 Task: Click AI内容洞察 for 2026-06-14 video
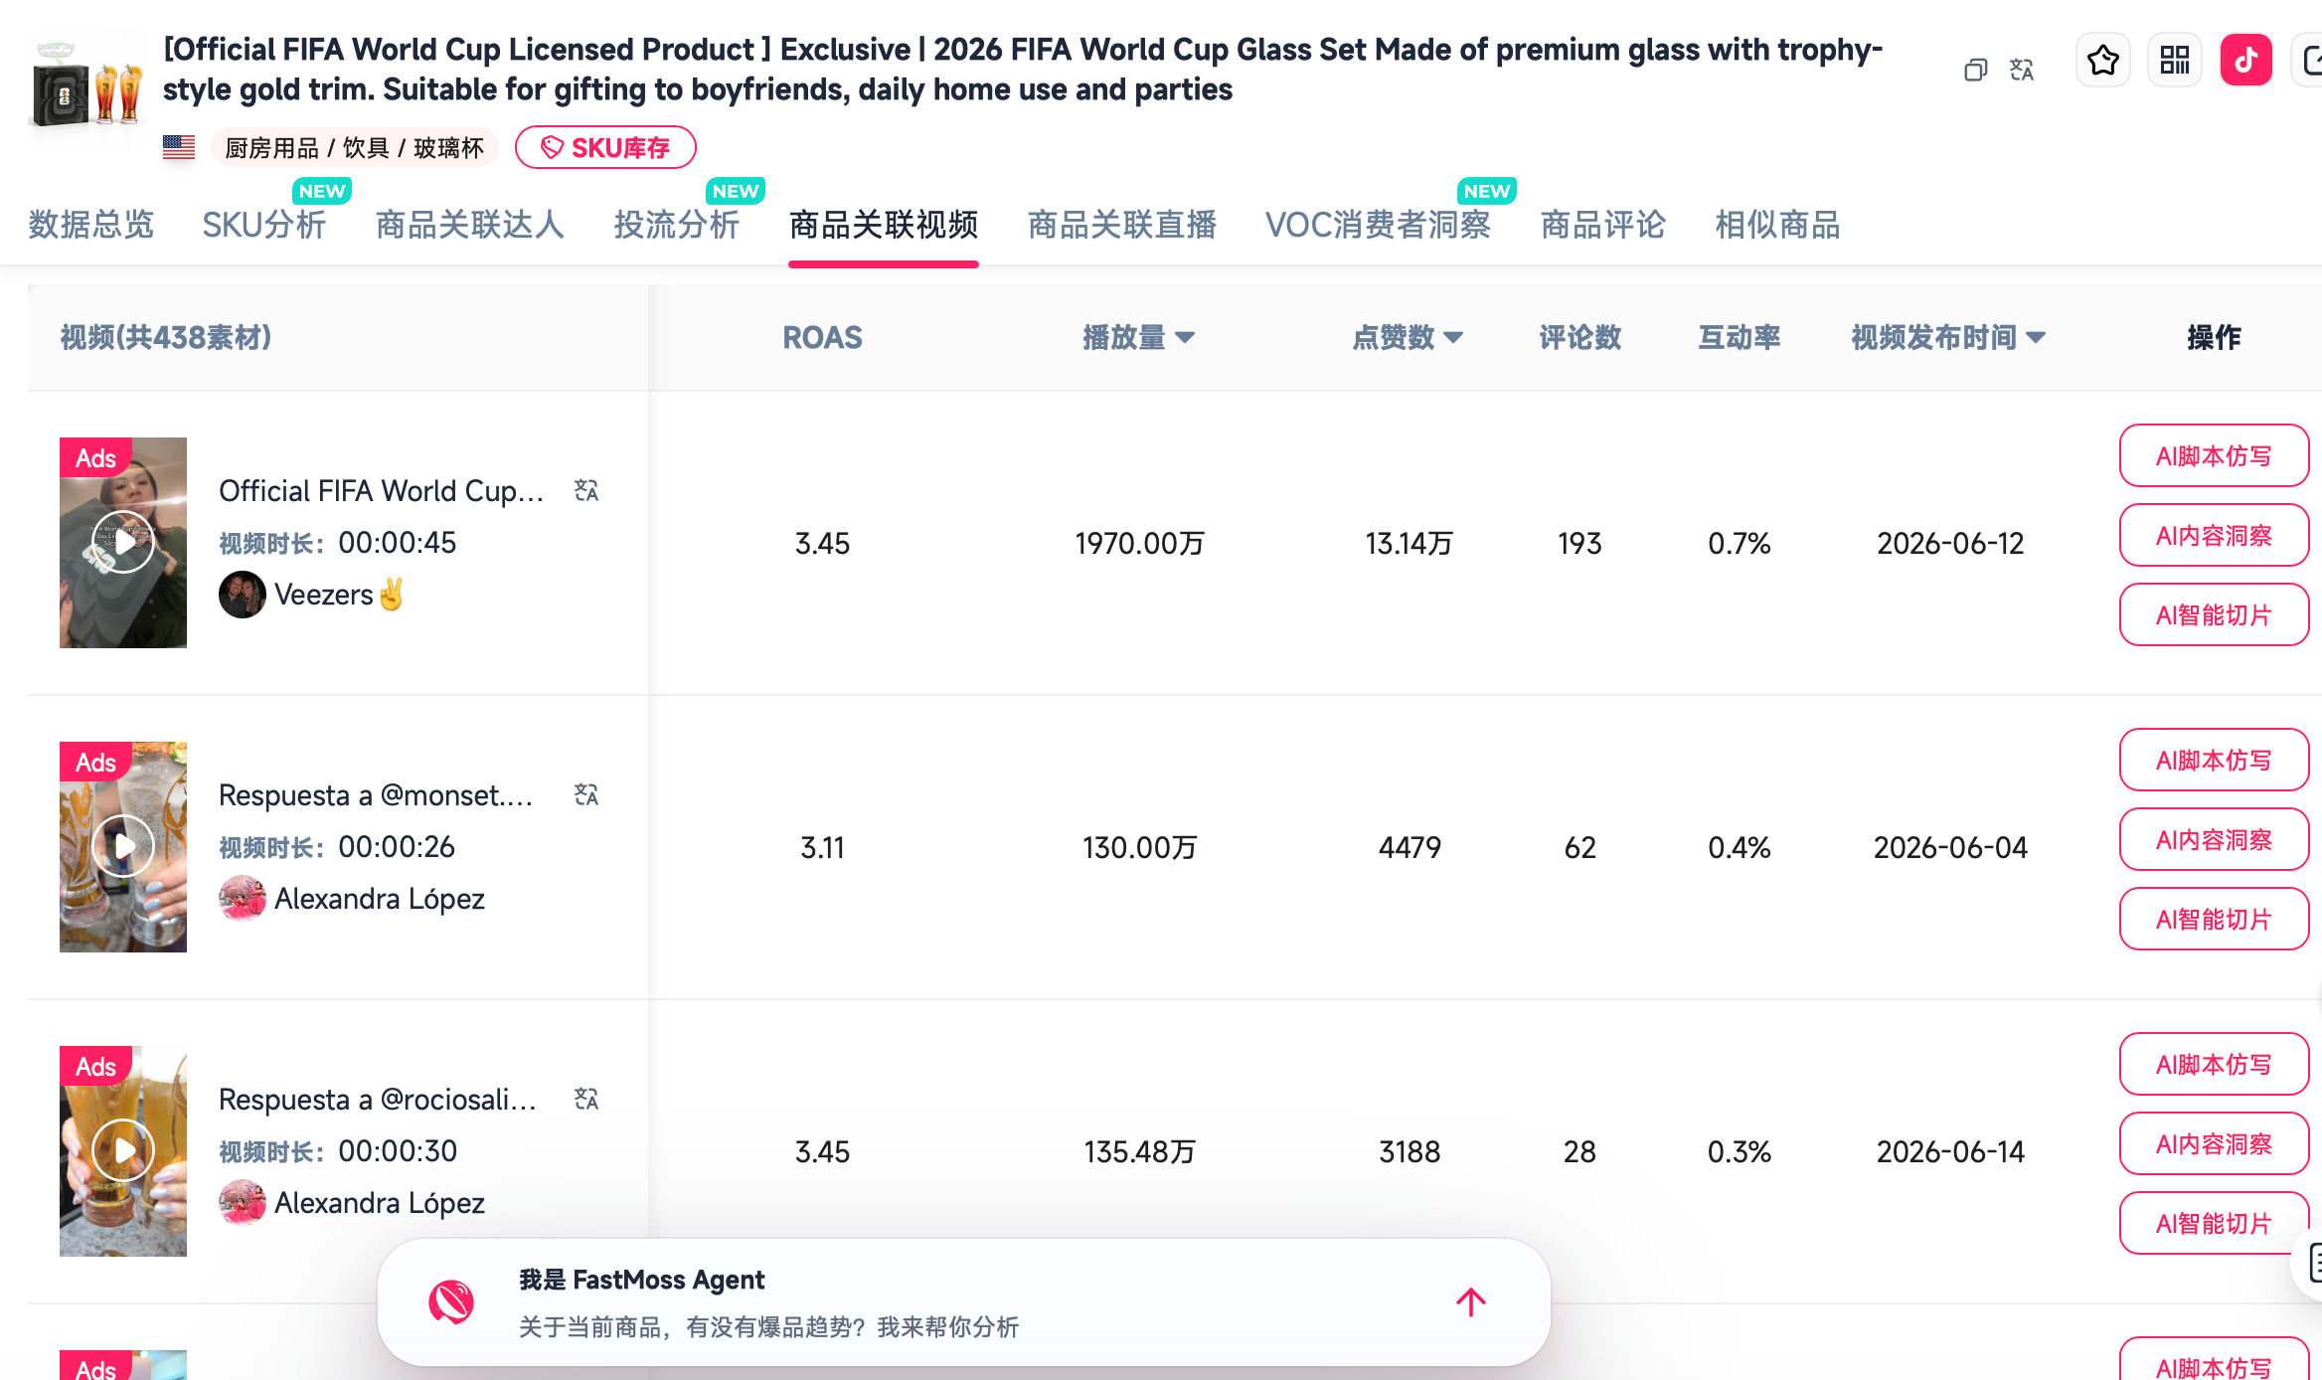[x=2214, y=1144]
